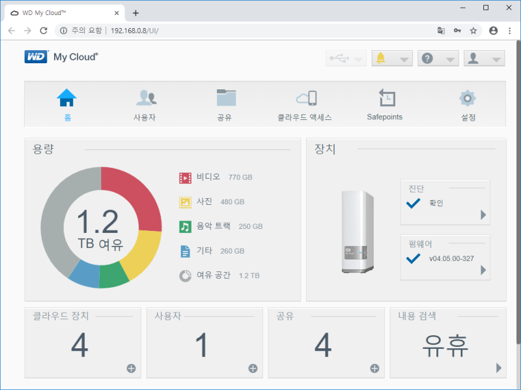The image size is (521, 390).
Task: Click the cloud devices count 4
Action: click(x=79, y=345)
